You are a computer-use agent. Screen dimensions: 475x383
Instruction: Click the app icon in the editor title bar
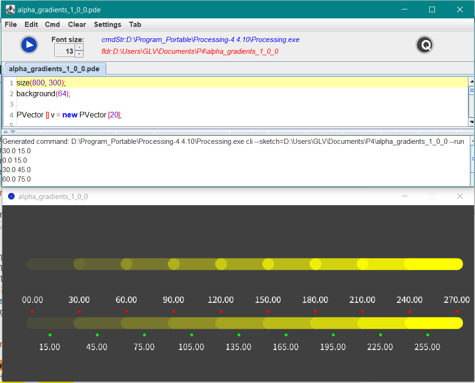coord(10,9)
